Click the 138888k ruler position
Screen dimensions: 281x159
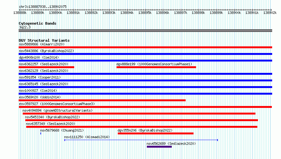(20, 13)
